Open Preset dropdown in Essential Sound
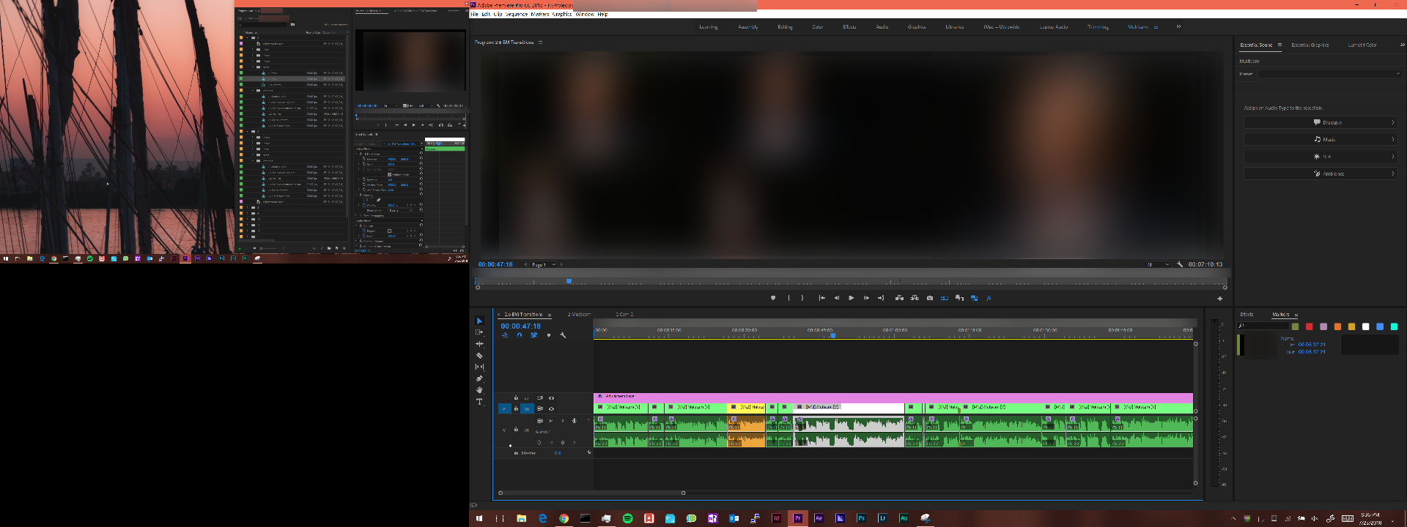Image resolution: width=1407 pixels, height=527 pixels. click(x=1329, y=73)
